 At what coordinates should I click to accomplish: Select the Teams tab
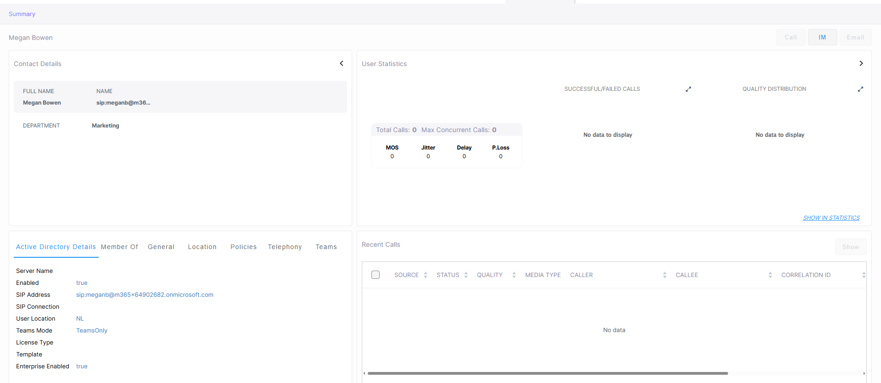click(326, 247)
